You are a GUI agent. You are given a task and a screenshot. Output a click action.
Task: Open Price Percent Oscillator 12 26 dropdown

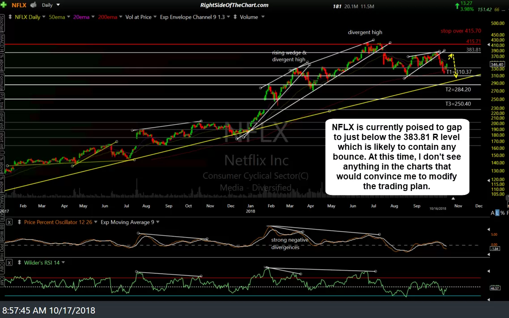pos(95,222)
